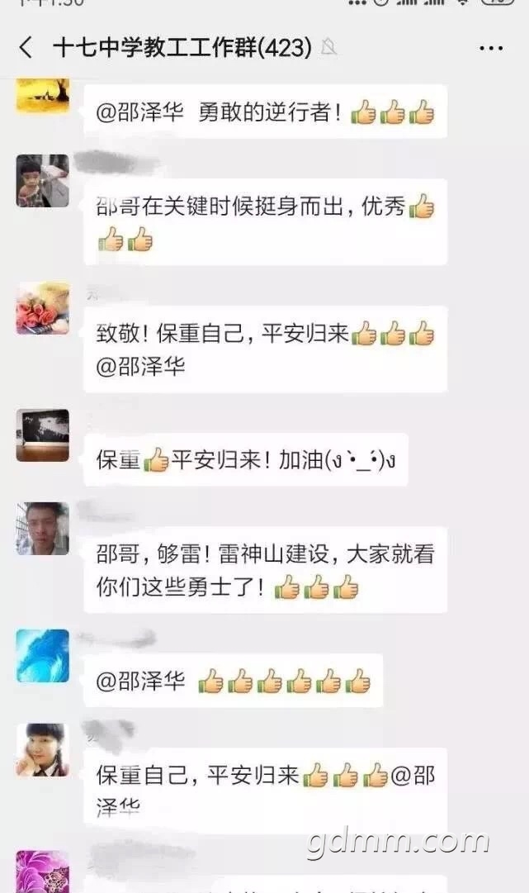Tap the back arrow in chat header
The width and height of the screenshot is (529, 893).
(x=26, y=47)
